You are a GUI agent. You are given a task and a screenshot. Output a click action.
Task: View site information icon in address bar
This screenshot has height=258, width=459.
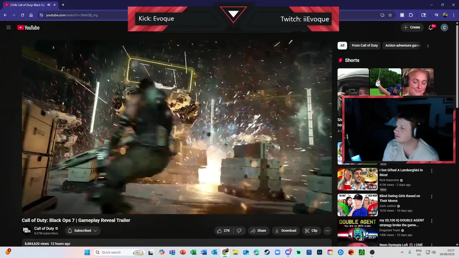41,15
